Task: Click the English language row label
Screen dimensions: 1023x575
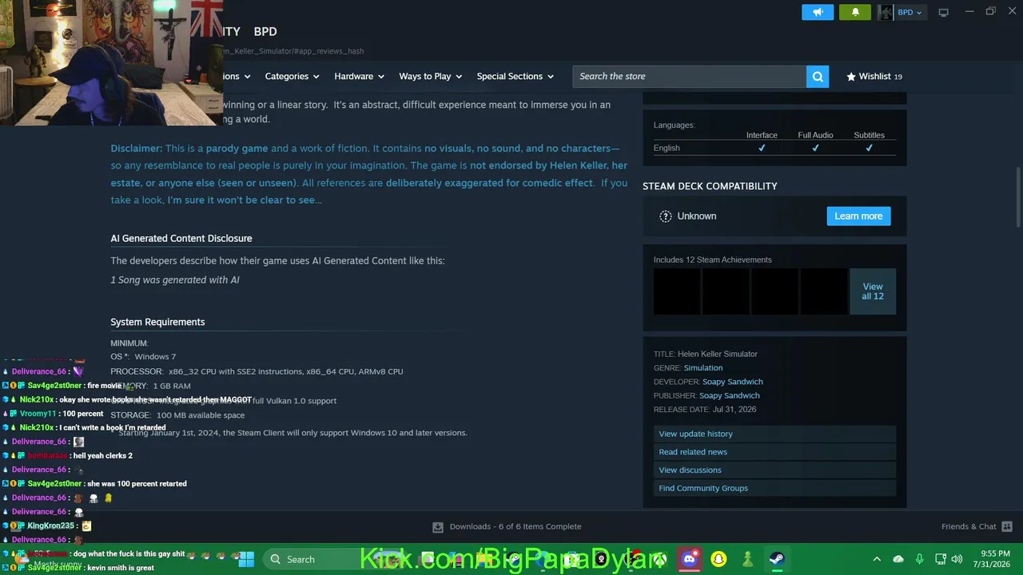Action: click(667, 148)
